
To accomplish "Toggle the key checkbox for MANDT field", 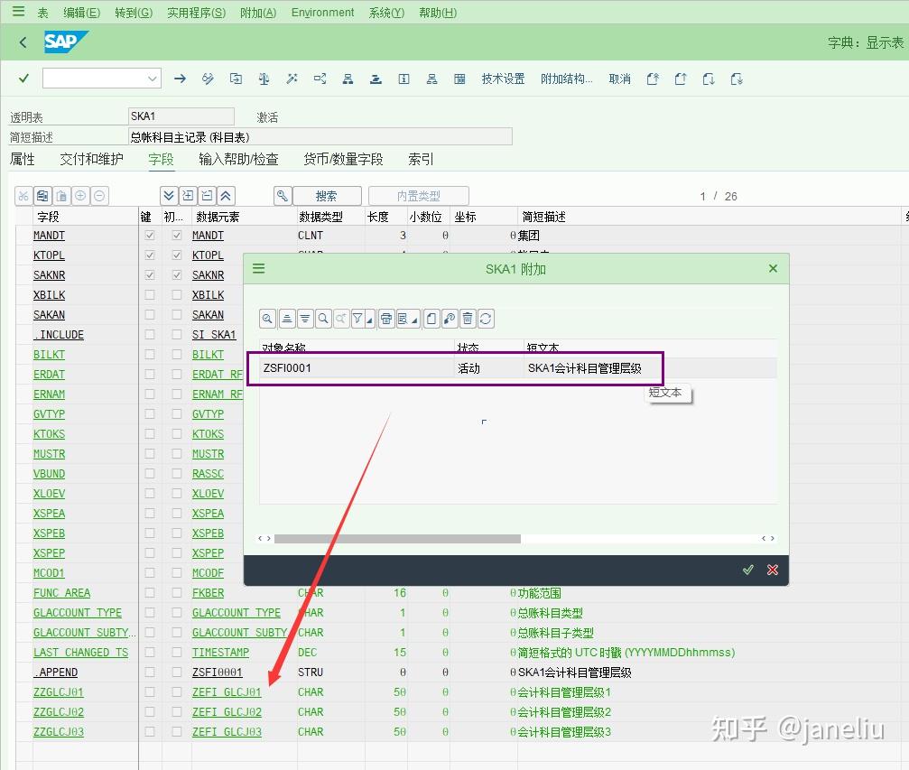I will tap(148, 235).
